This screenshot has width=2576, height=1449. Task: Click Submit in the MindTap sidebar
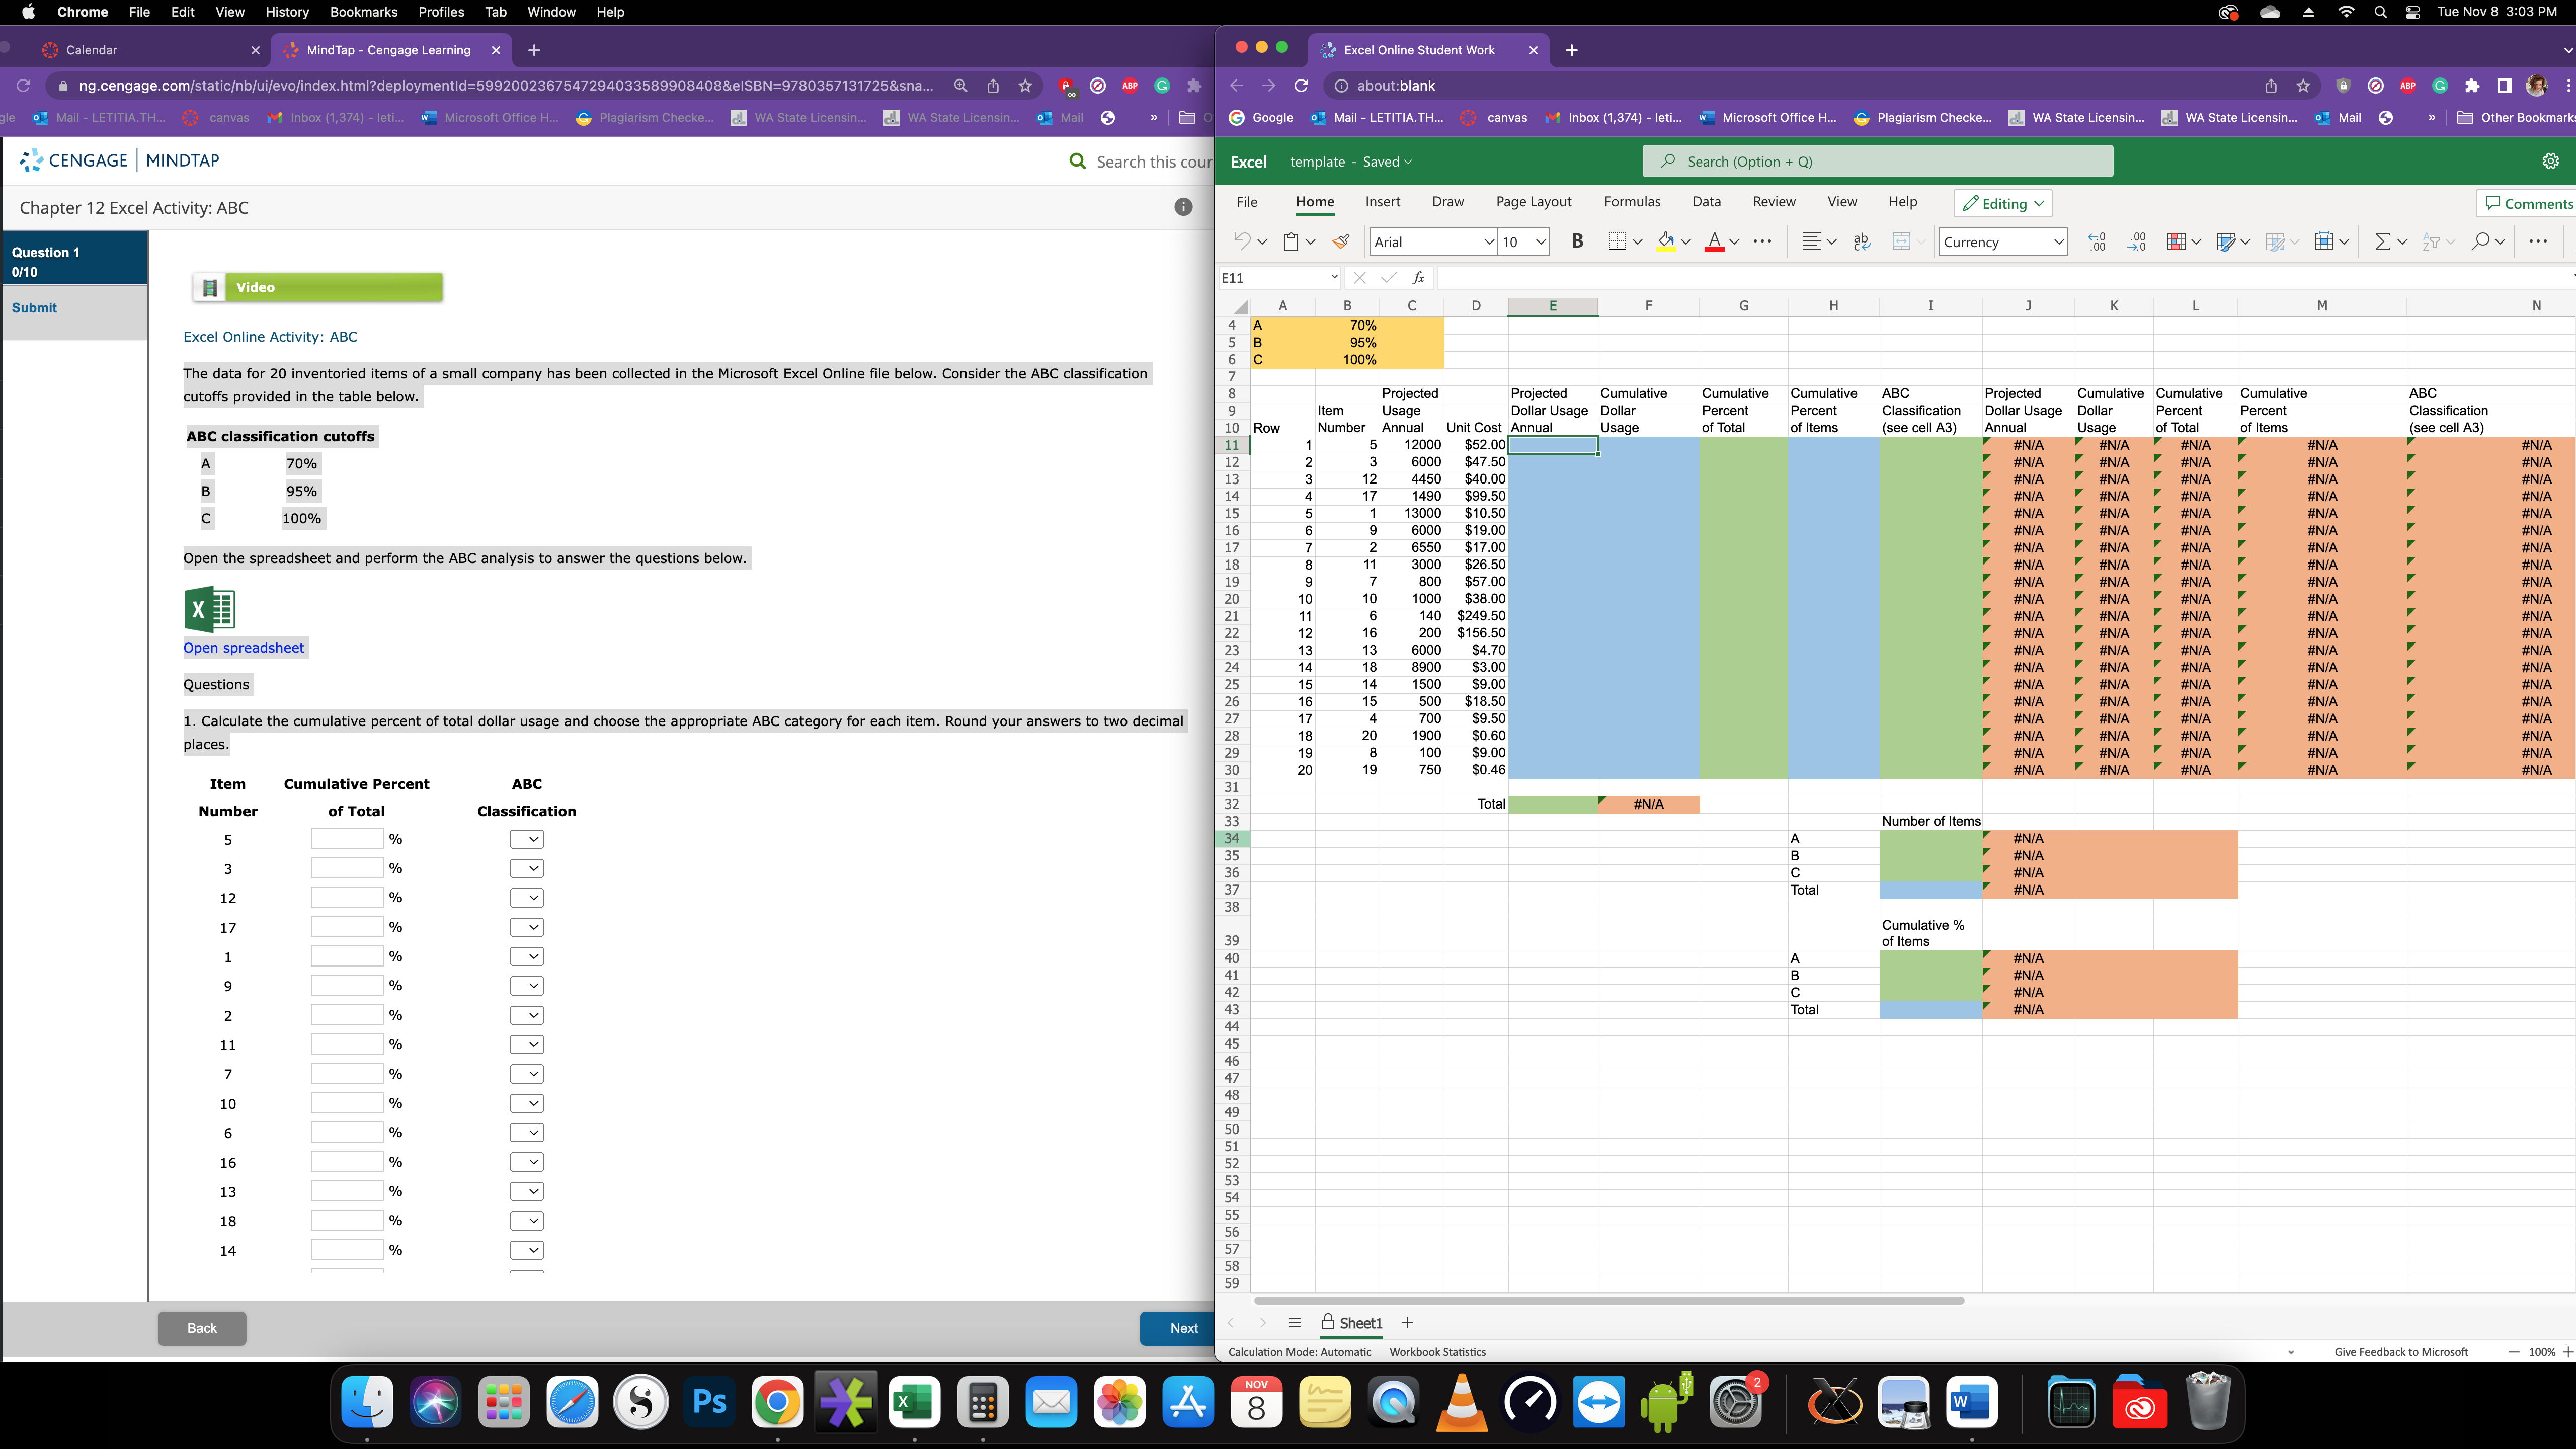pos(34,308)
